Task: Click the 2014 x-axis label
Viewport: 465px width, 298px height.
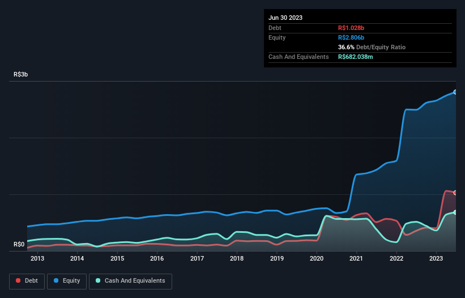Action: point(77,258)
